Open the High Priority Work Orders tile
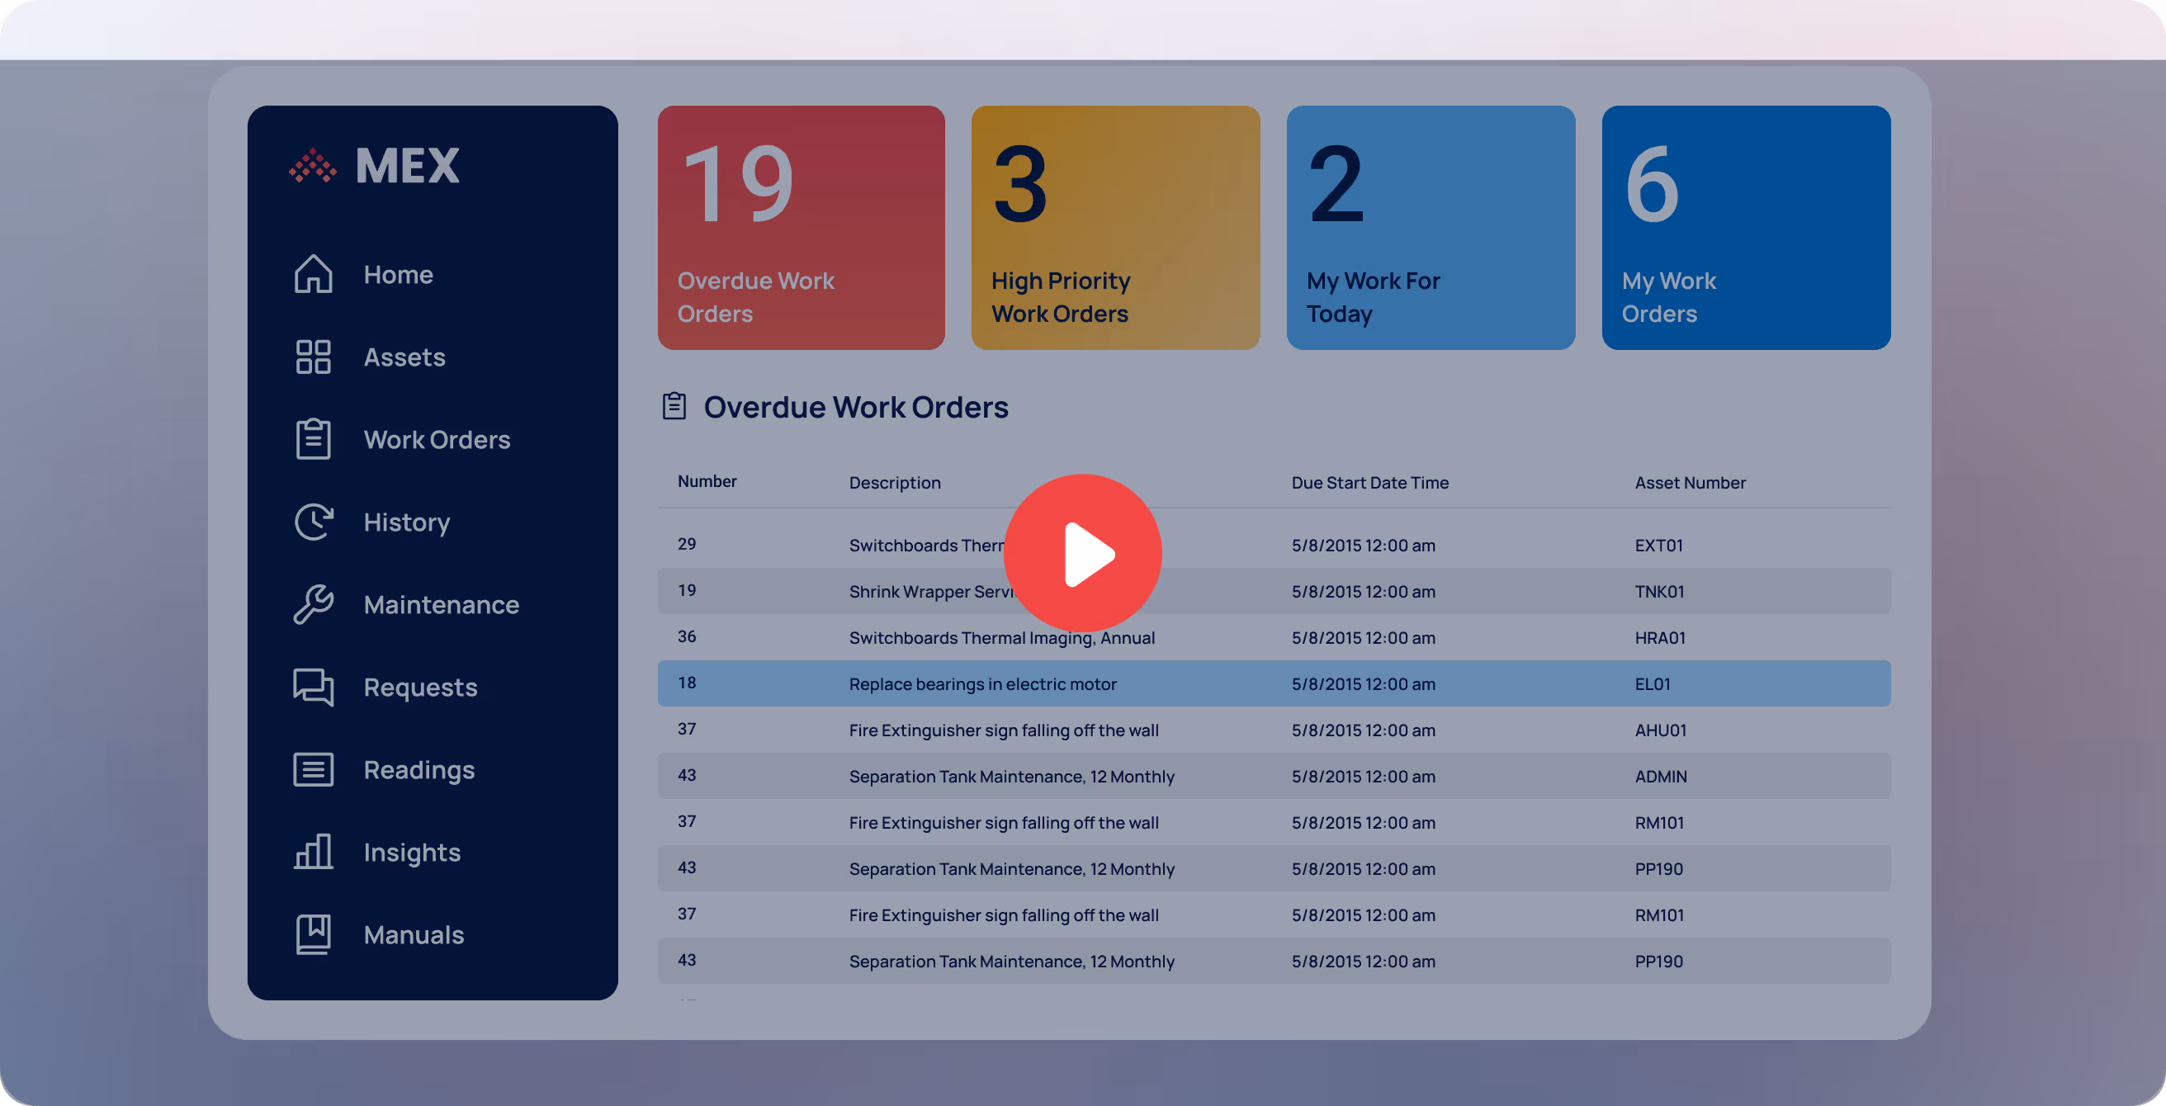The image size is (2166, 1106). click(1115, 227)
